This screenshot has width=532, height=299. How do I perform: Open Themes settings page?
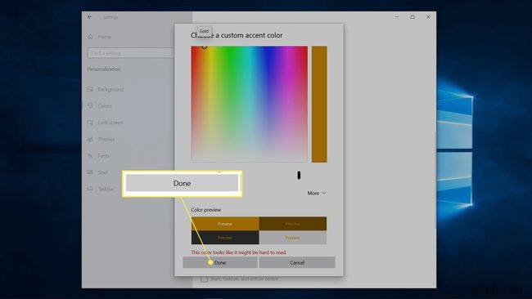(106, 139)
